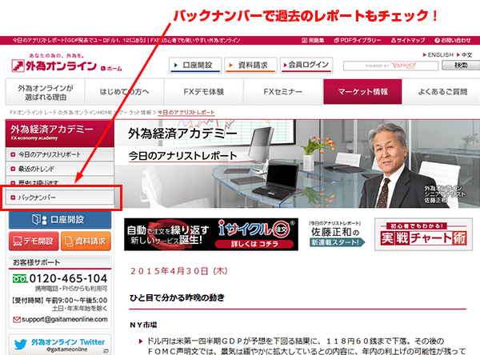The height and width of the screenshot is (355, 480).
Task: Open バックナンバー sidebar item
Action: [x=60, y=197]
